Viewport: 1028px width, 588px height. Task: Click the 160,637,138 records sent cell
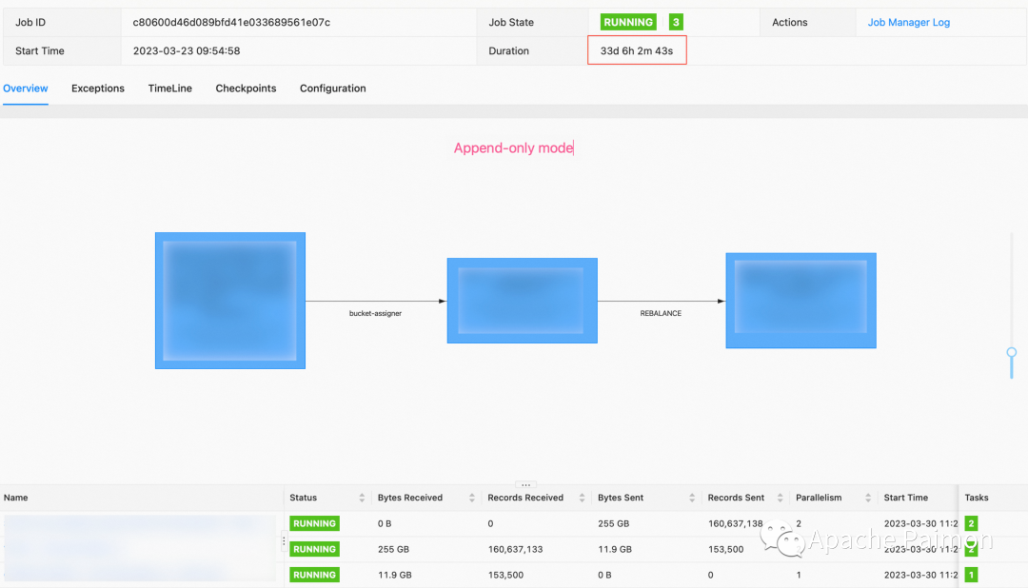(736, 523)
